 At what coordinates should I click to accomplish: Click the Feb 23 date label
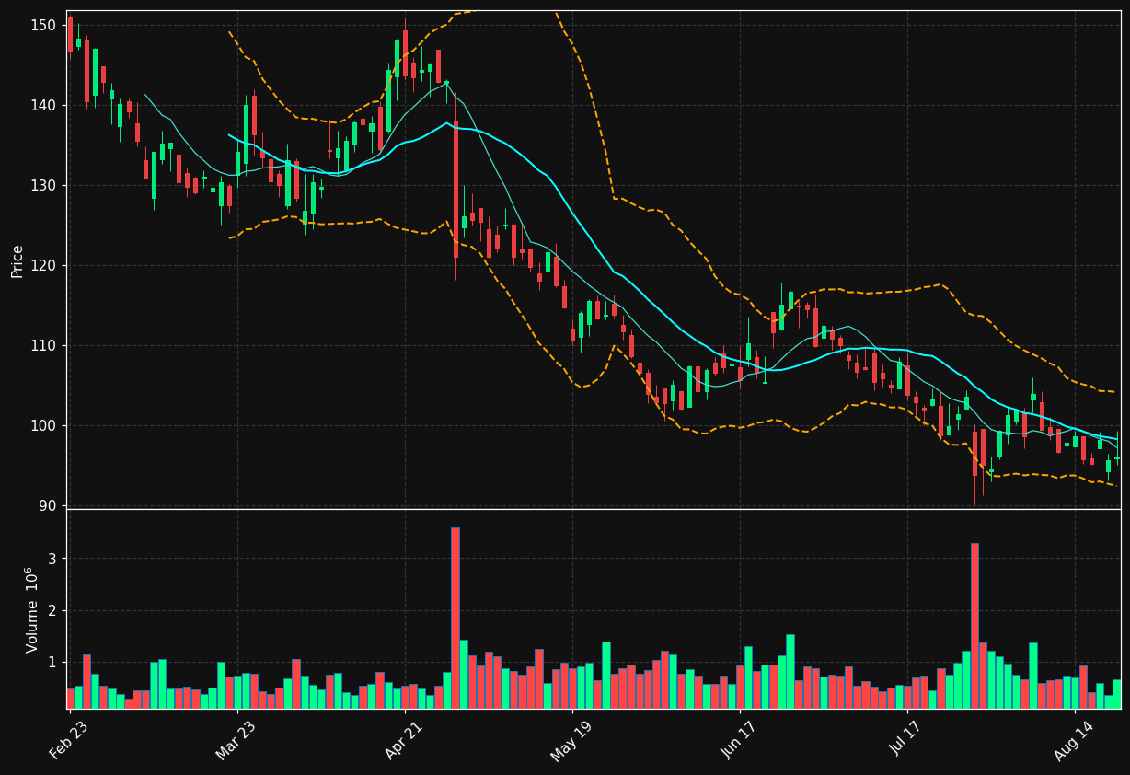coord(70,739)
